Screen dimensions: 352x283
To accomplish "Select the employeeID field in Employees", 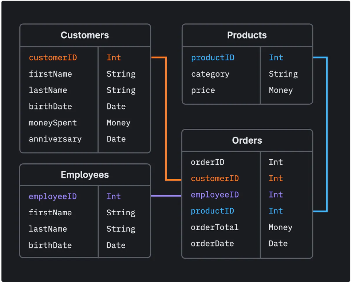I will [x=52, y=196].
